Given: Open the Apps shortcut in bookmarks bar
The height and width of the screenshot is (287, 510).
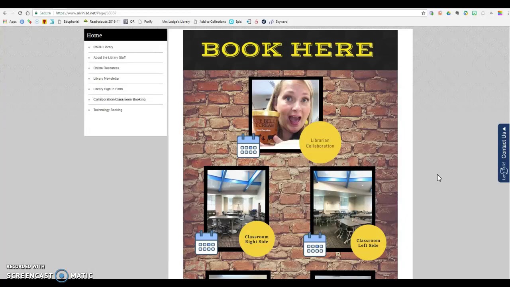Looking at the screenshot, I should pos(10,22).
